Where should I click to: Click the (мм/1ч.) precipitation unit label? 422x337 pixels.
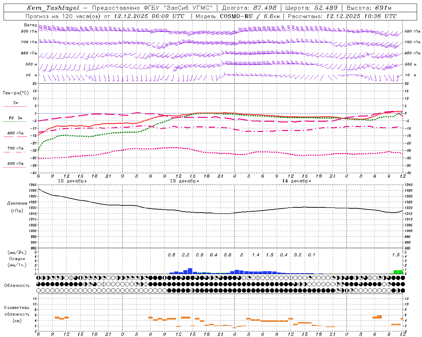[17, 265]
